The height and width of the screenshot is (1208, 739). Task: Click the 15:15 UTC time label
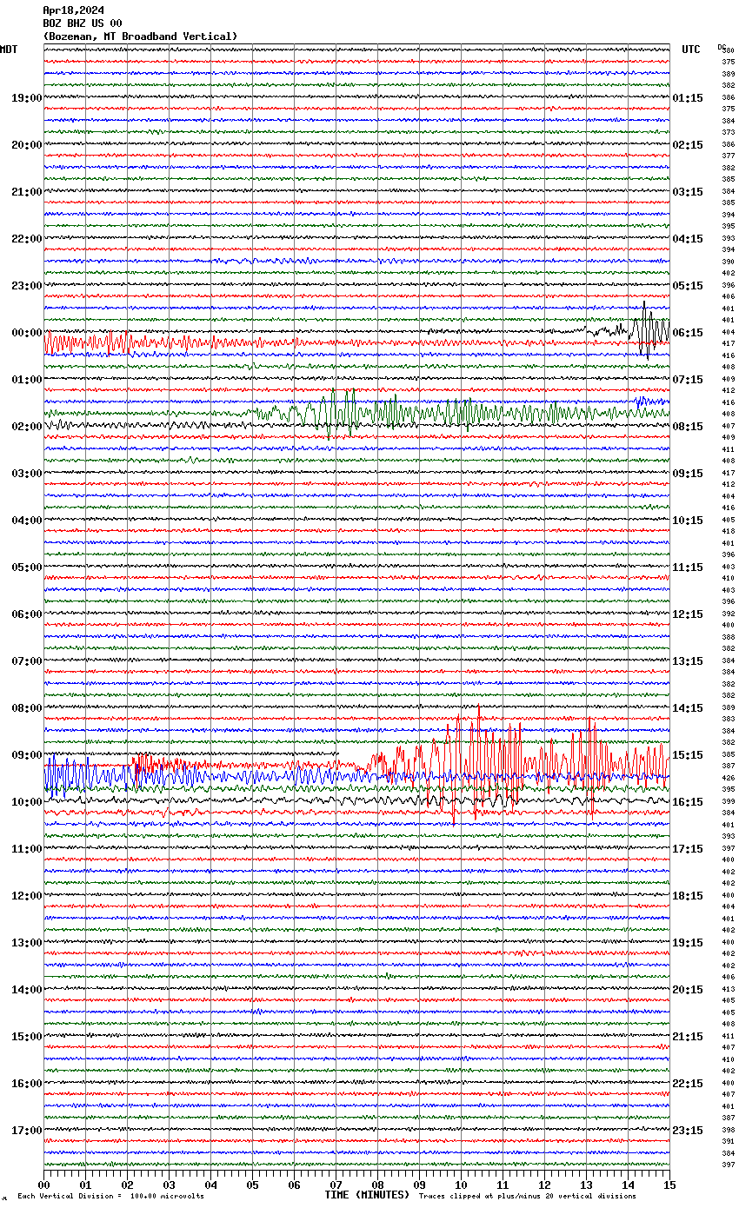click(688, 755)
